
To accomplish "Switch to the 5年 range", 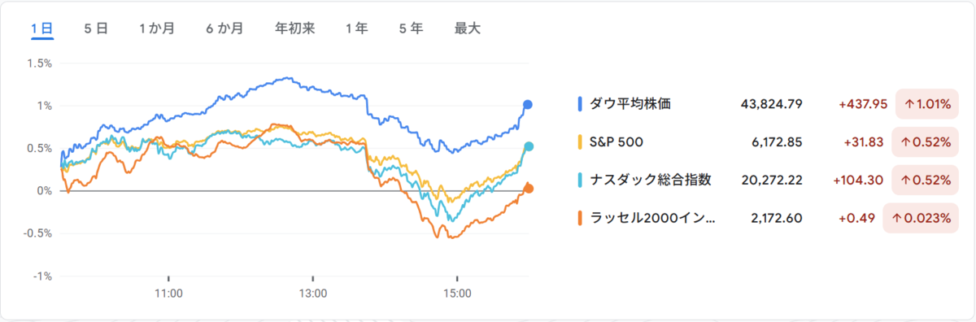I will click(x=411, y=28).
